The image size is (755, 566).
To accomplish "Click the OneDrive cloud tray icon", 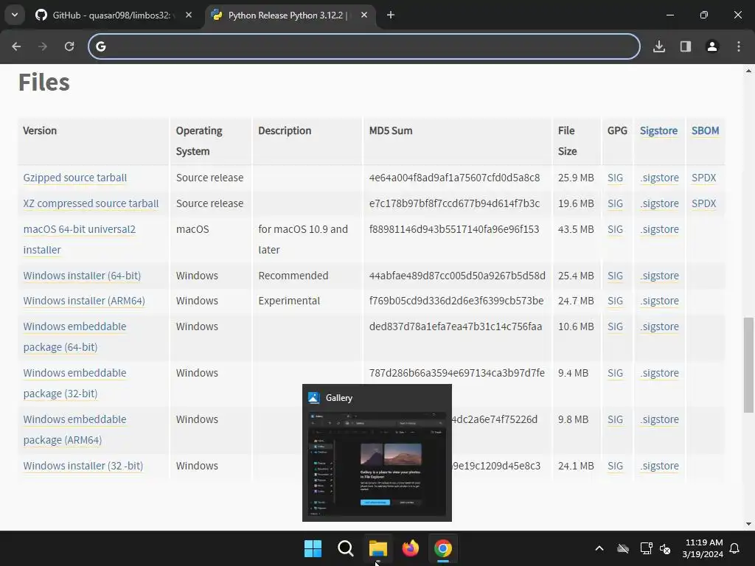I will (x=623, y=548).
